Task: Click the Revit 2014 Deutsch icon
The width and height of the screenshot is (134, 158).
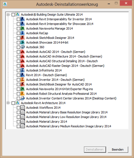Action: point(23,75)
